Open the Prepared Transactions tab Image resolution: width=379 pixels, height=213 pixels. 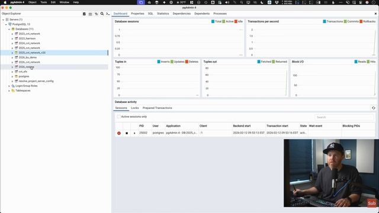158,108
